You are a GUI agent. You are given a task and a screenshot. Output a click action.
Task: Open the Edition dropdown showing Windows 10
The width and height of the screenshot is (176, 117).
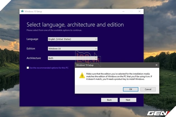73,48
